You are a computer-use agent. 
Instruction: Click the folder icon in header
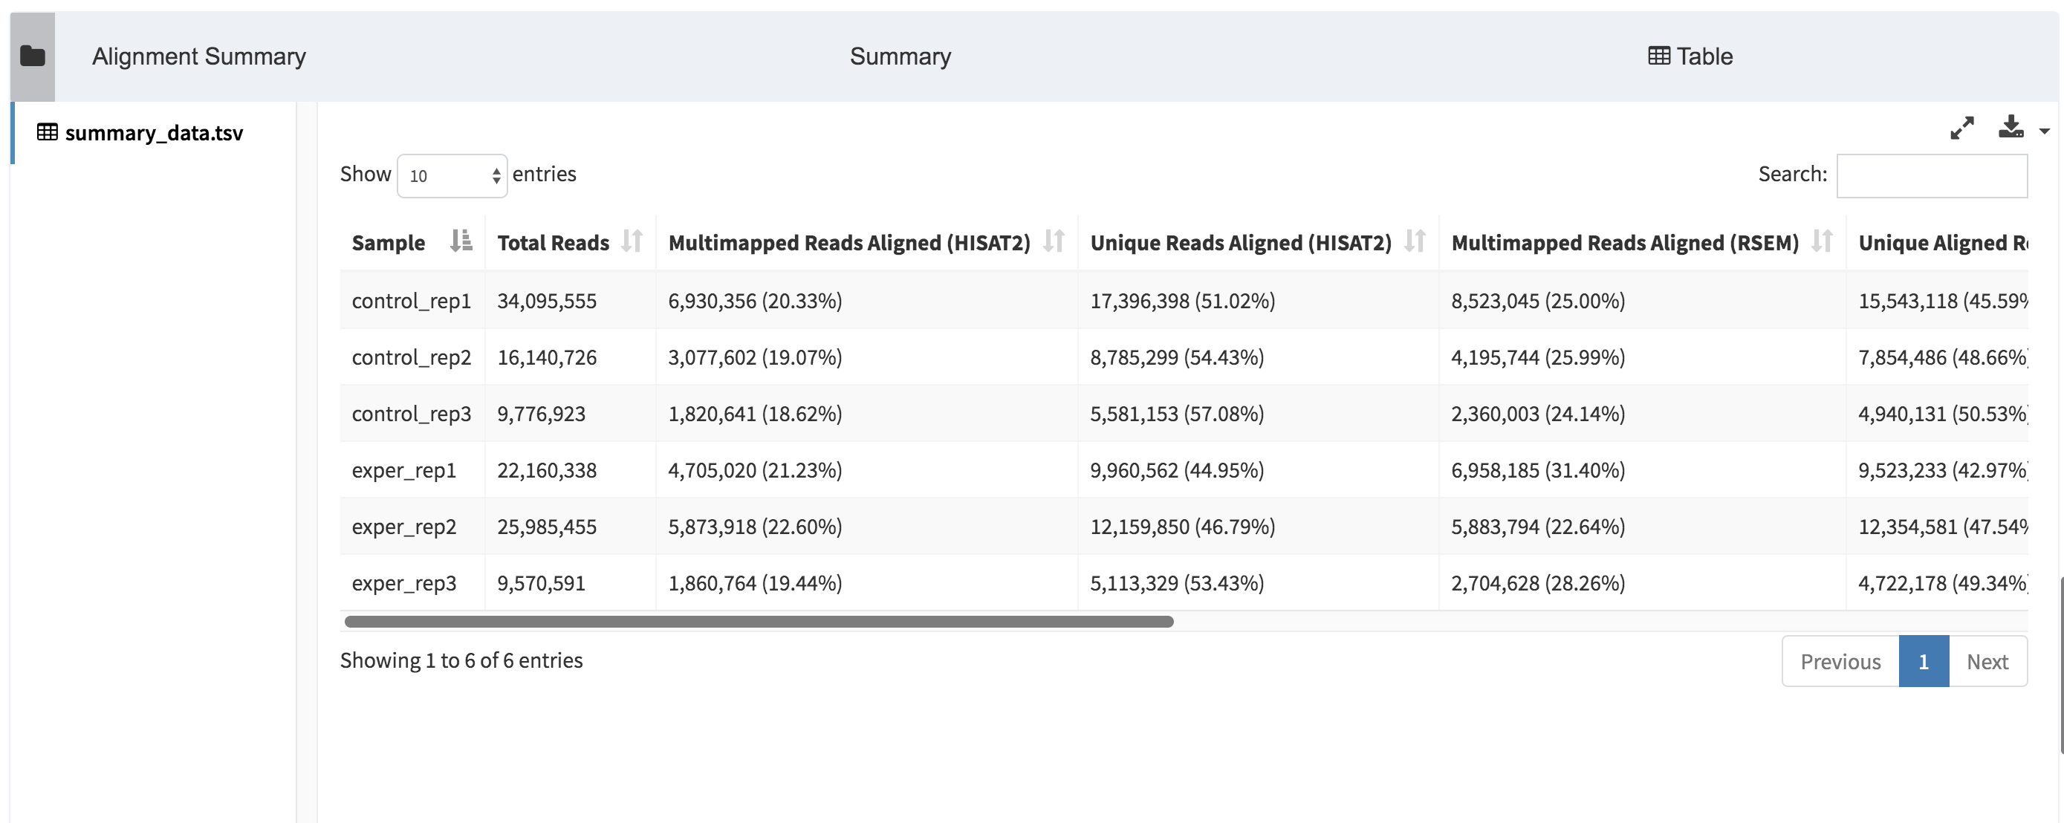pos(32,56)
